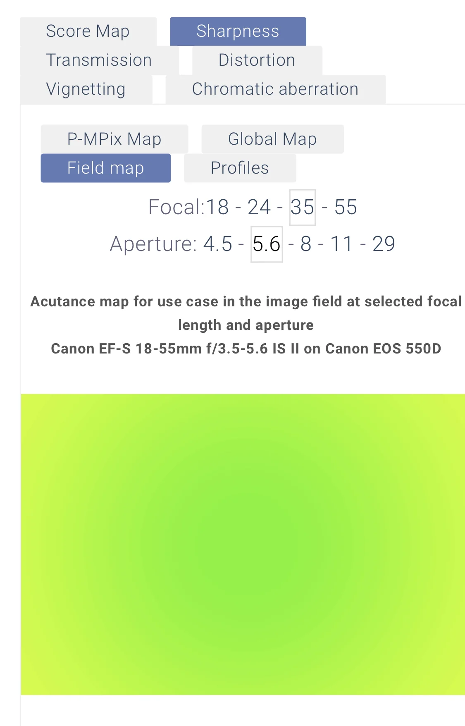465x726 pixels.
Task: Pick focal length 55
Action: tap(346, 207)
